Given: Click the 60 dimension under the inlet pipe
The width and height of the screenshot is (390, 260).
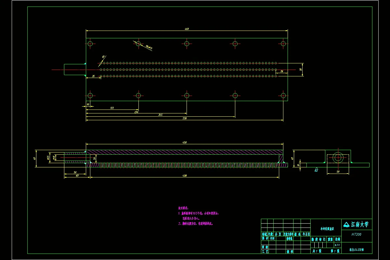Looking at the screenshot, I should 77,175.
